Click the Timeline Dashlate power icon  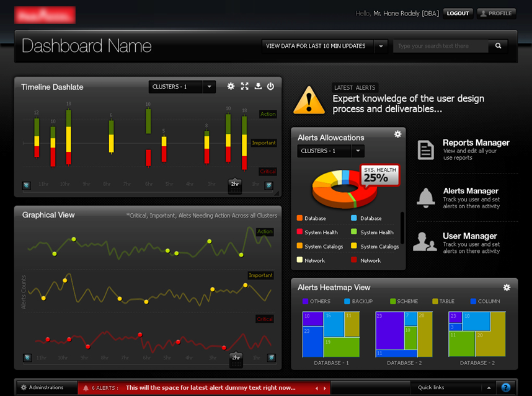pos(270,87)
